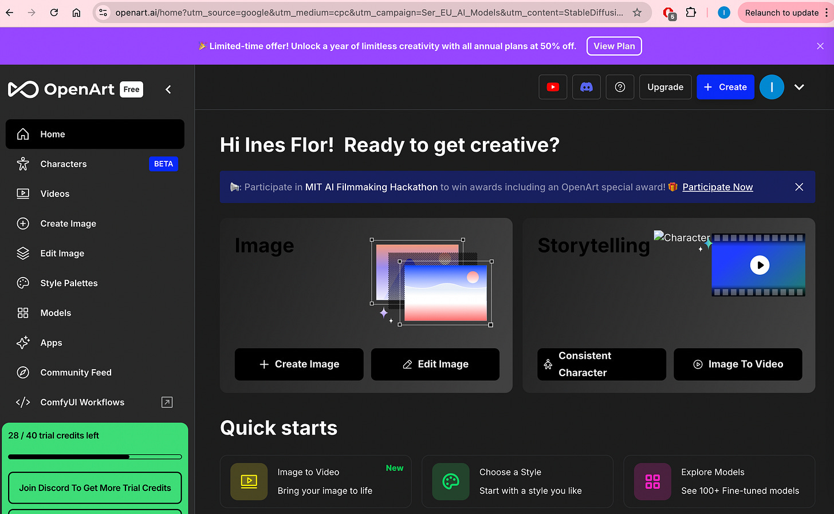834x514 pixels.
Task: Open ComfyUI Workflows in the sidebar
Action: pyautogui.click(x=95, y=402)
